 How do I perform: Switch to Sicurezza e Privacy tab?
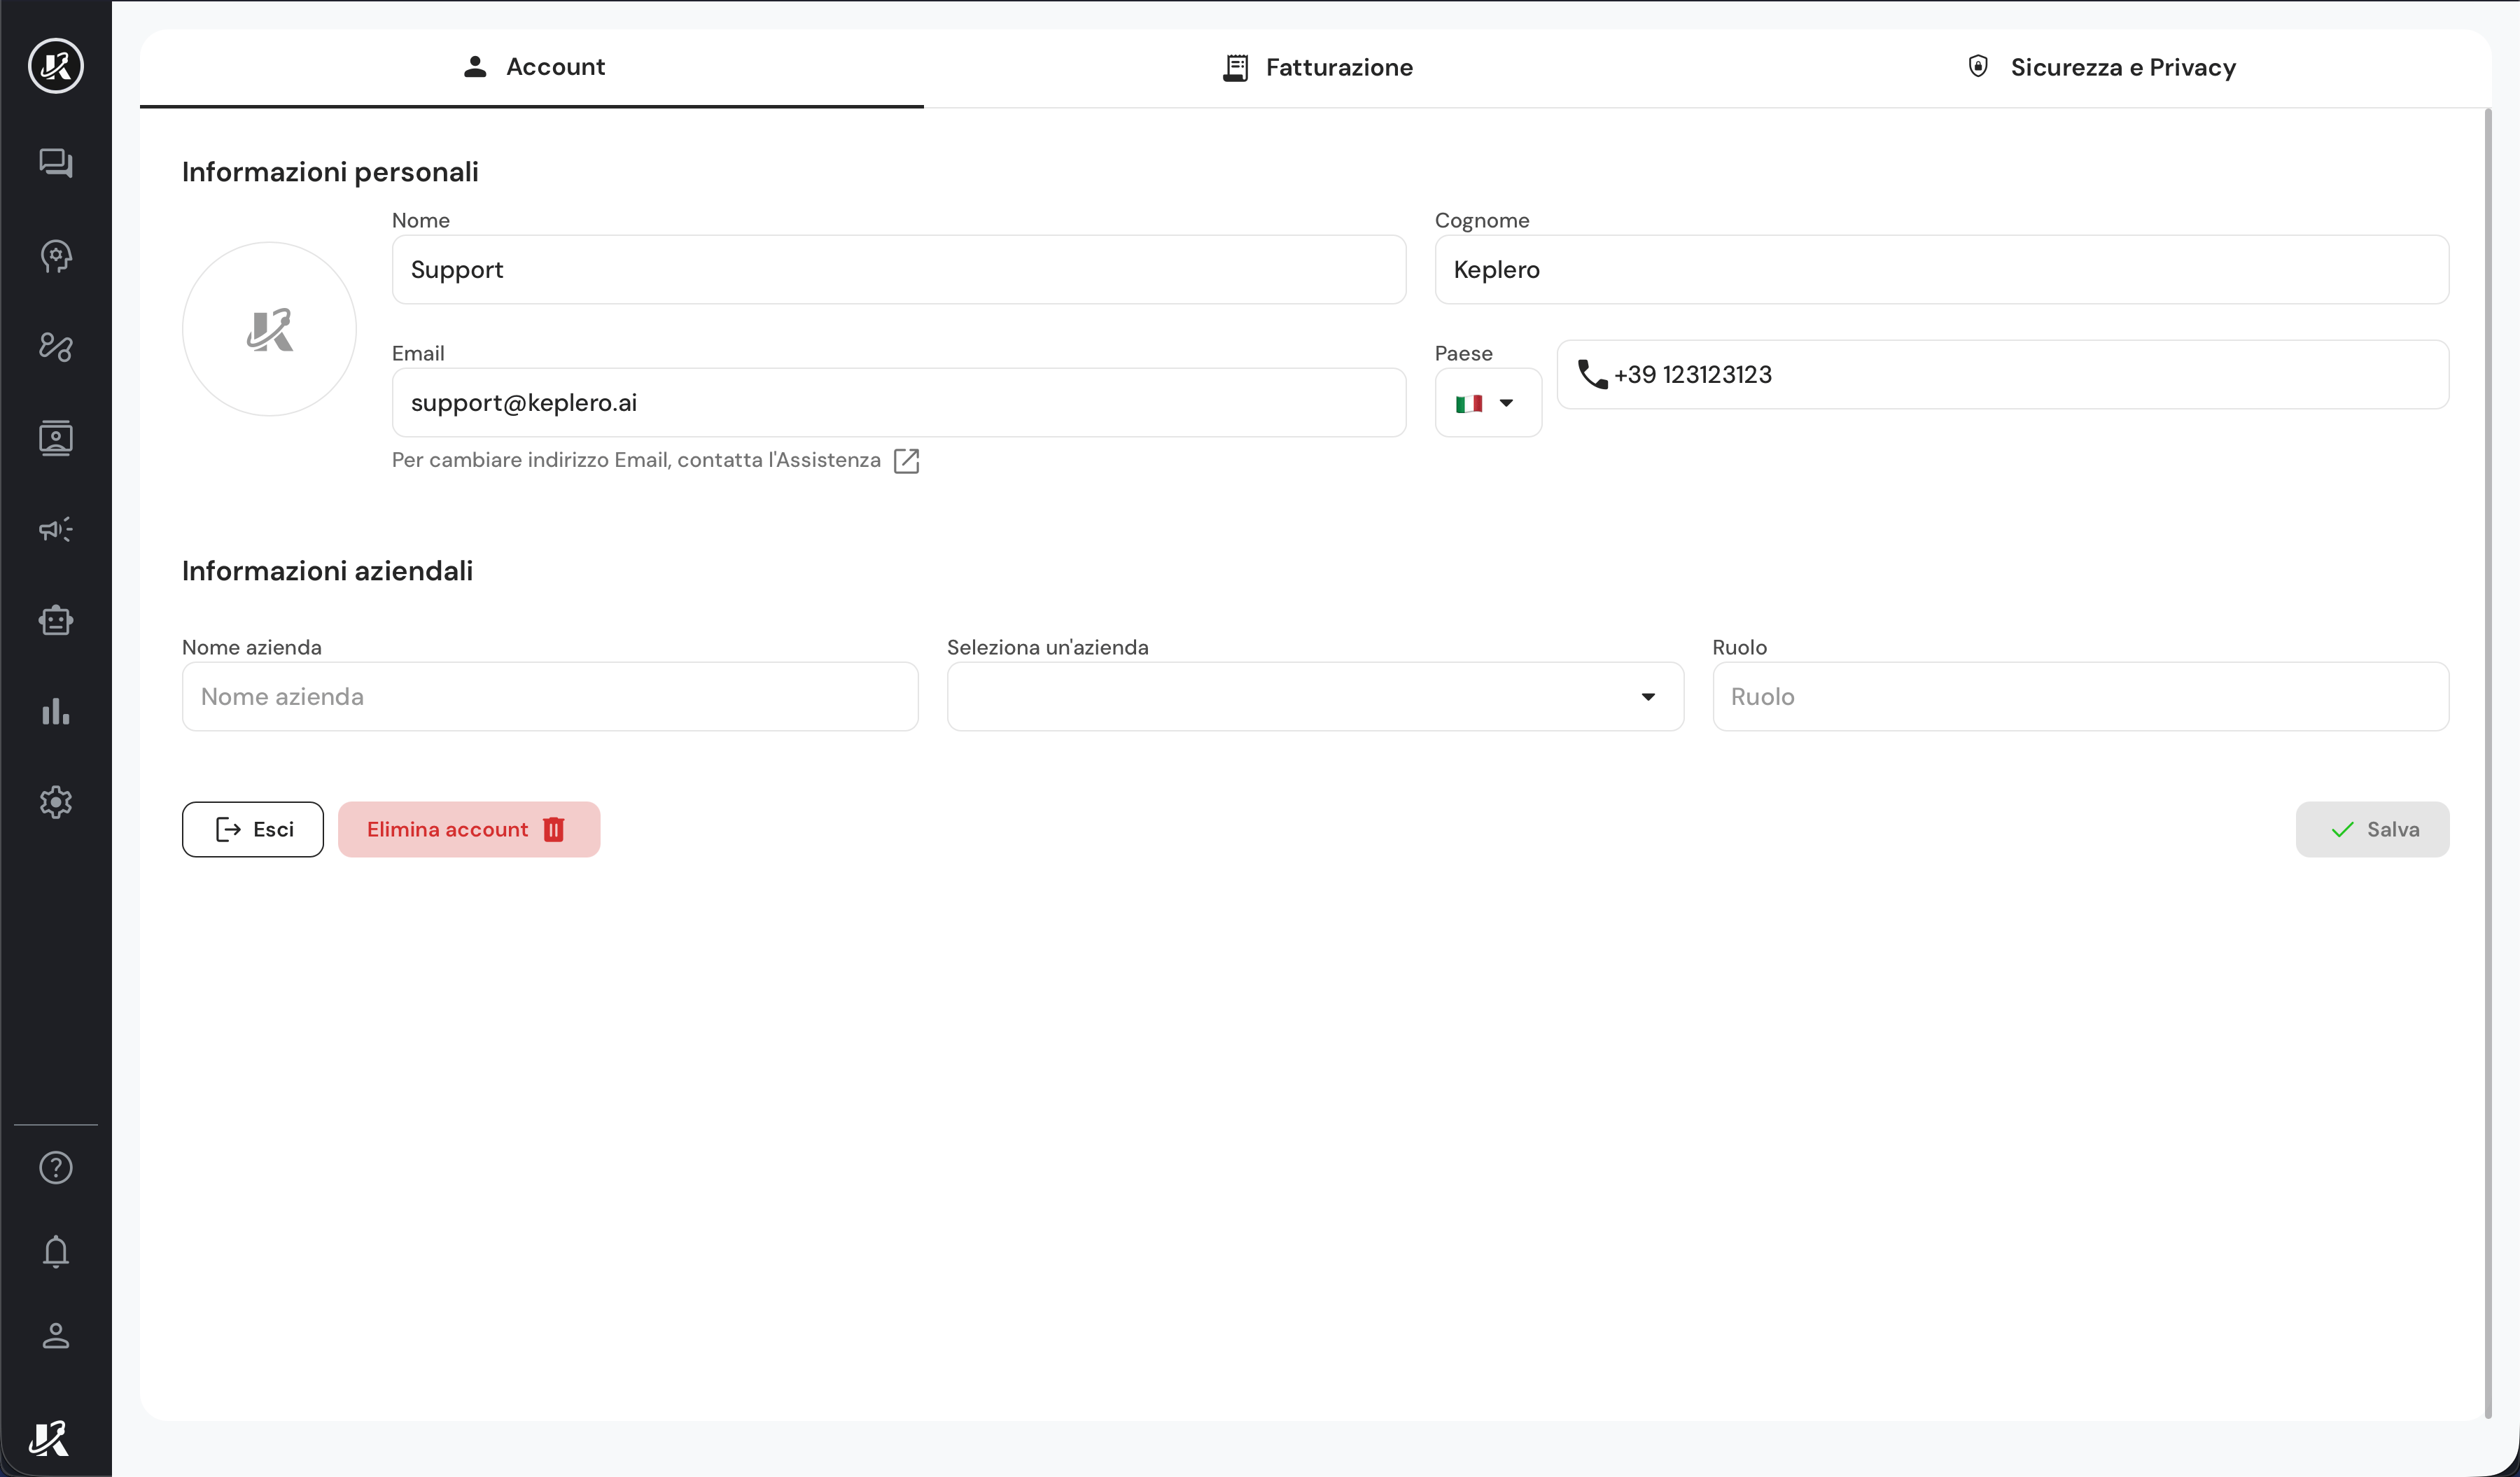[2100, 67]
